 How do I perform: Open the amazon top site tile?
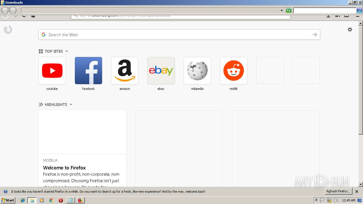(125, 71)
